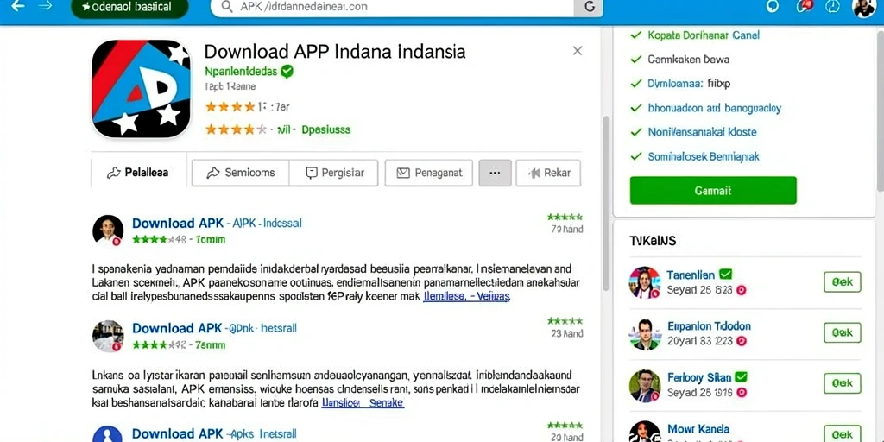The width and height of the screenshot is (884, 442).
Task: Click Oek button next to Tanenlian
Action: [843, 282]
